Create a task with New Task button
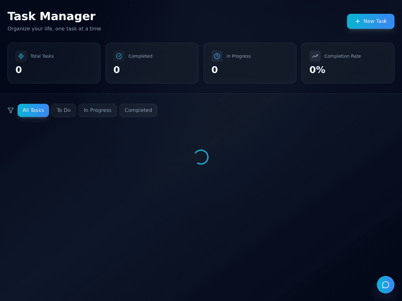 click(x=371, y=21)
